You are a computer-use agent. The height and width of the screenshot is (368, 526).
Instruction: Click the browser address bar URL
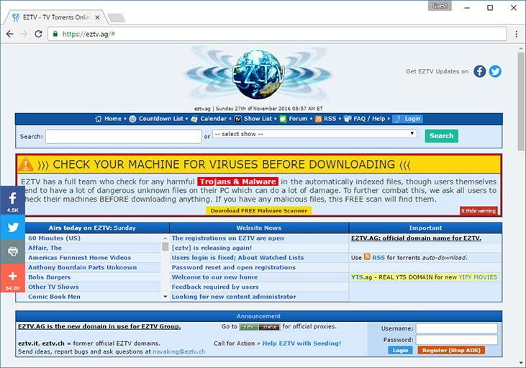[89, 34]
